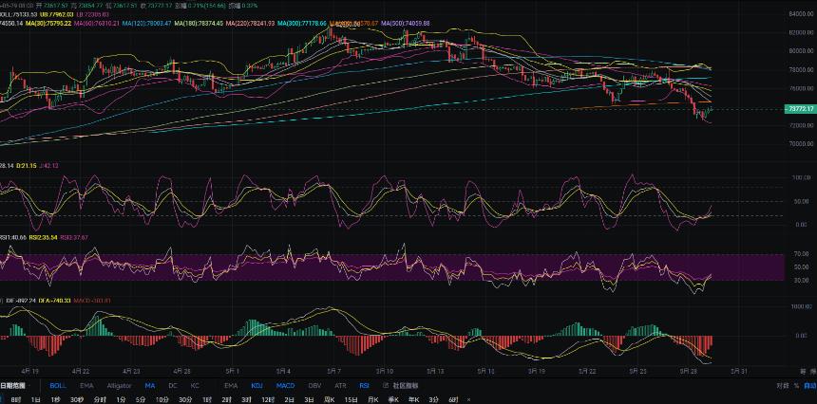Select the 对数 logarithmic scale option
817x404 pixels.
click(x=782, y=386)
